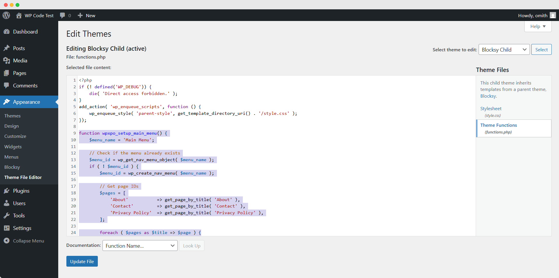The image size is (559, 278).
Task: Click the Appearance paintbrush icon
Action: 6,102
